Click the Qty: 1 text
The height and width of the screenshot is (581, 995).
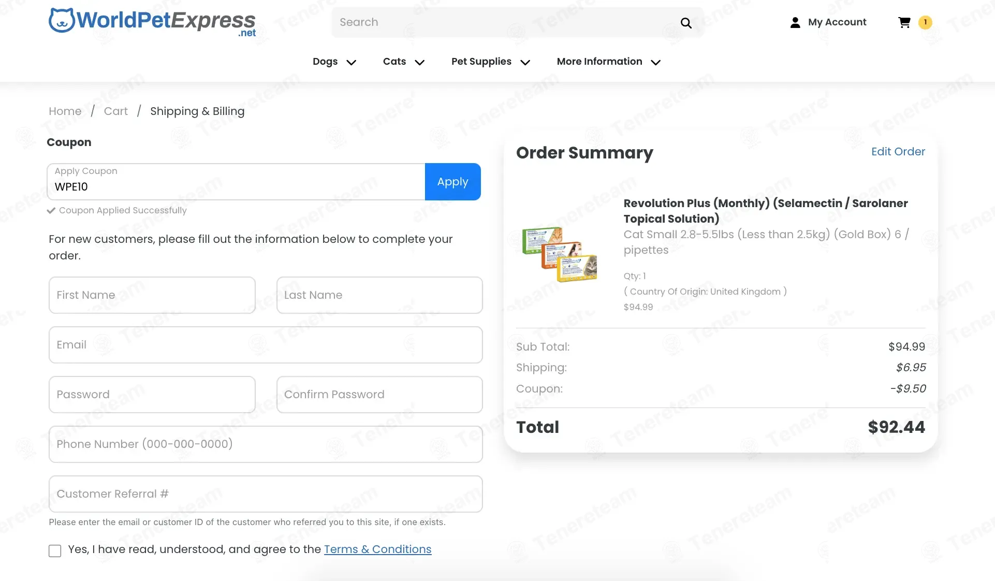tap(635, 276)
